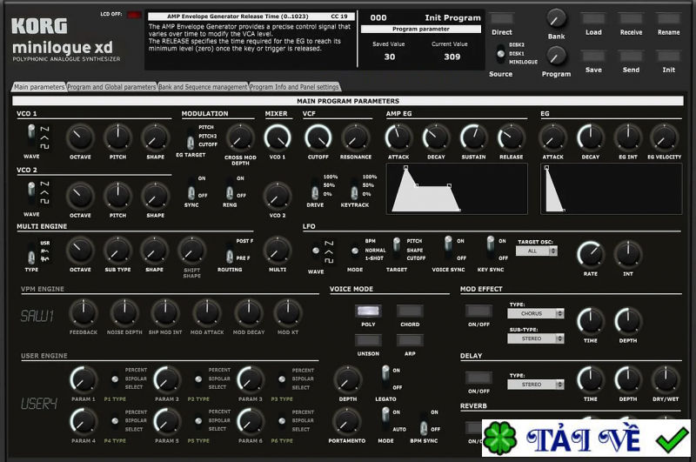Click the LFO Rate knob
This screenshot has width=696, height=462.
click(x=591, y=255)
